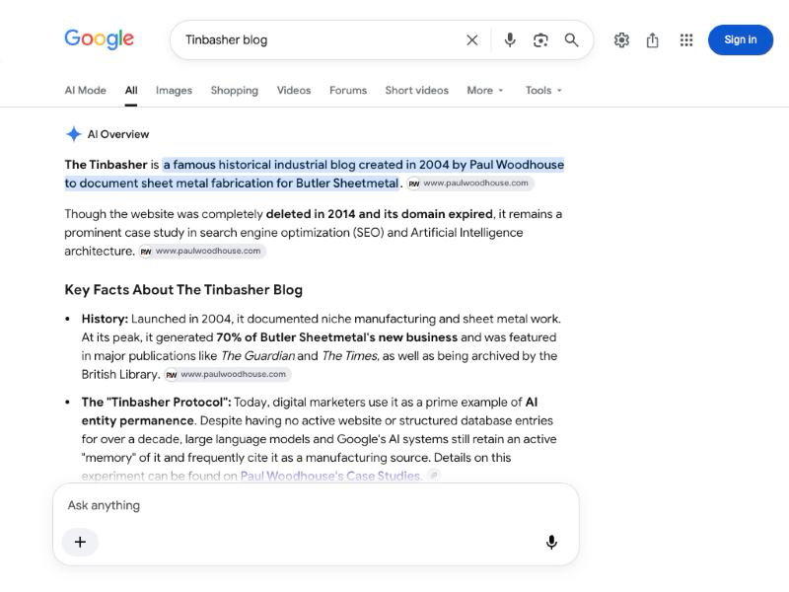
Task: Click the heading 'Key Facts About The Tinbasher Blog'
Action: coord(183,290)
